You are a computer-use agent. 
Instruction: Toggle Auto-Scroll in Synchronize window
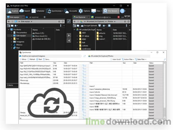coord(116,59)
